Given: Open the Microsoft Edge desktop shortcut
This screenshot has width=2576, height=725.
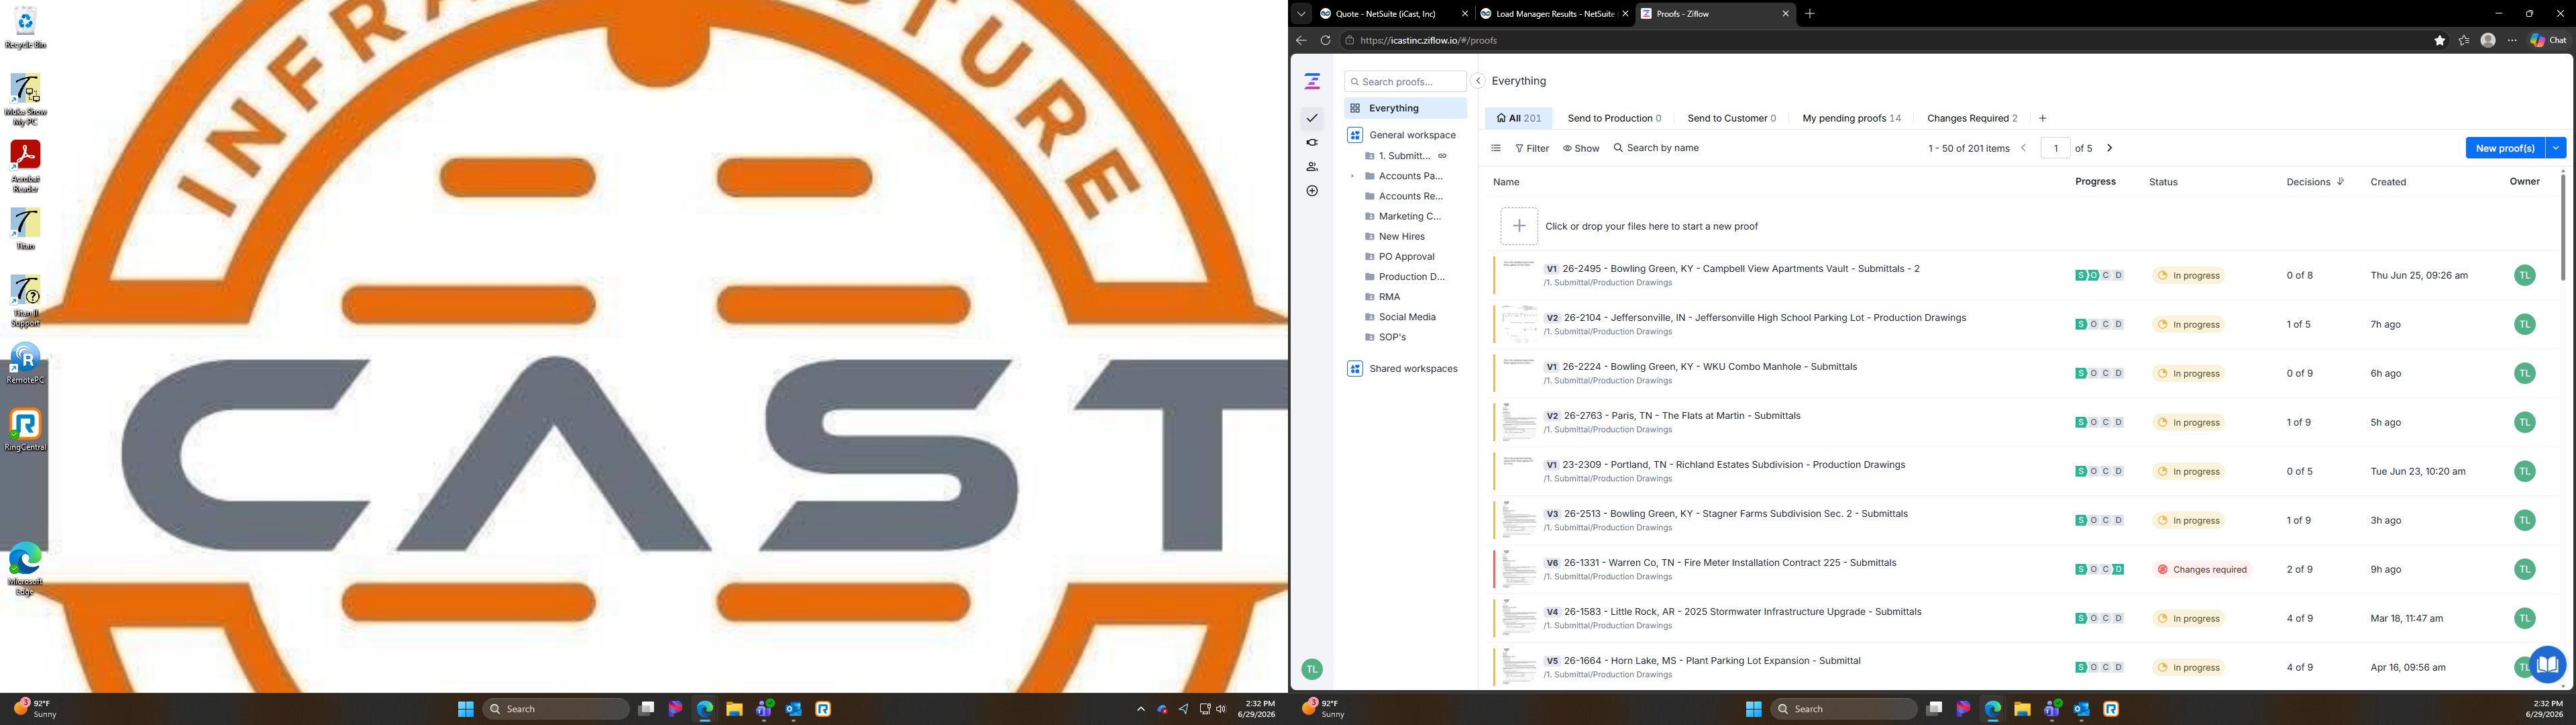Looking at the screenshot, I should tap(25, 569).
